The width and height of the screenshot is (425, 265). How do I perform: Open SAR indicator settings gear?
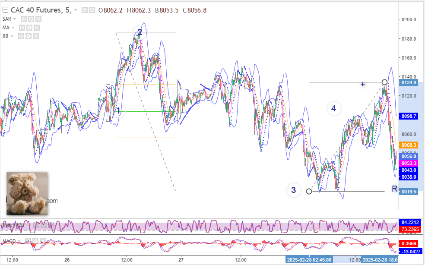(31, 19)
